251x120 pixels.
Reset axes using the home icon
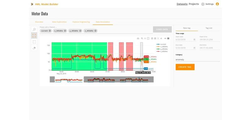coord(161,38)
